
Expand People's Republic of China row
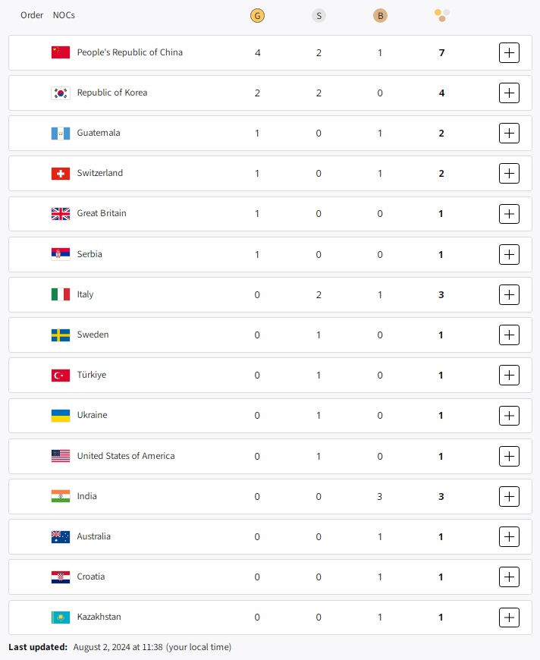coord(509,53)
